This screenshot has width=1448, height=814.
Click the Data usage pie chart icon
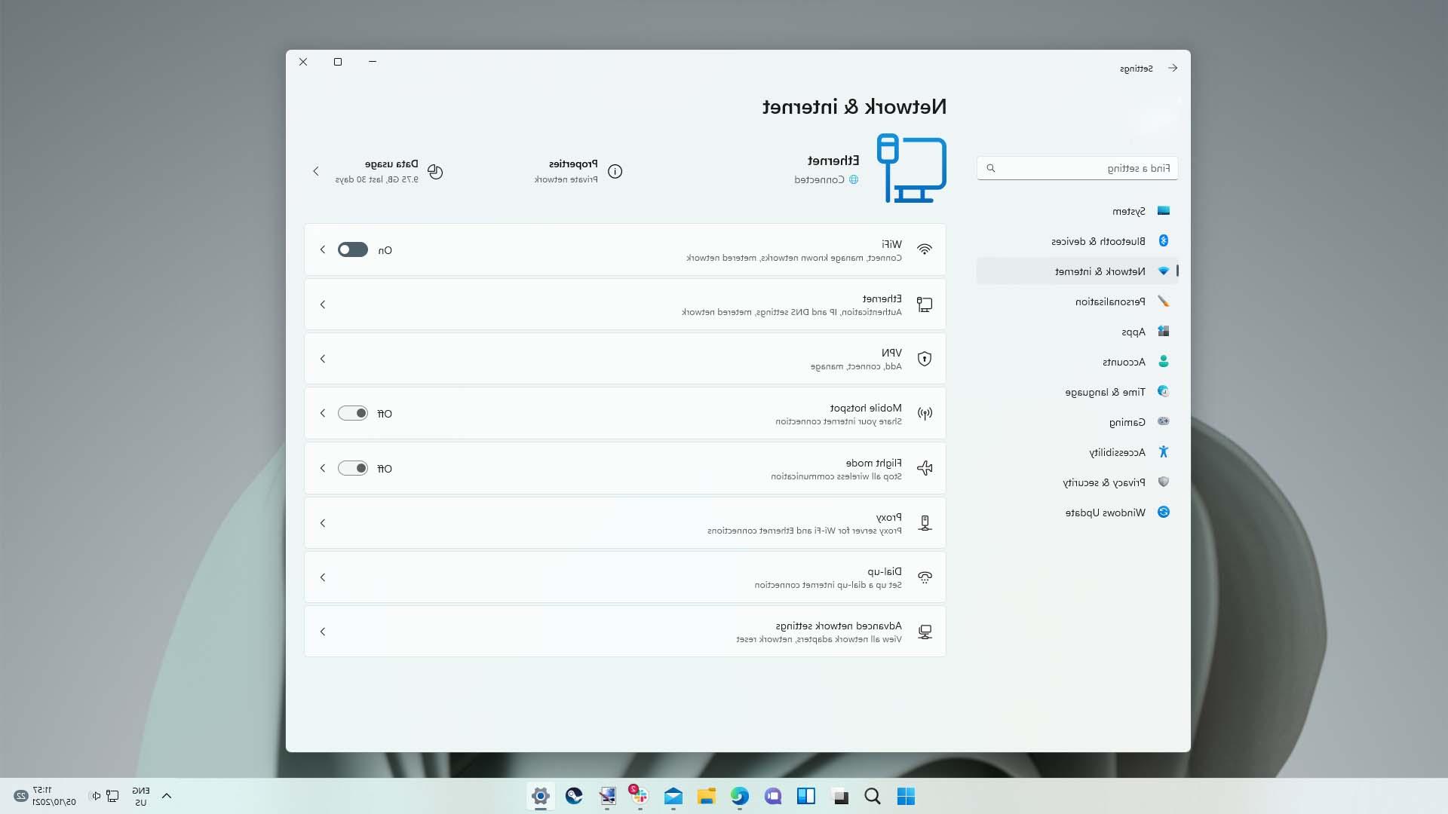436,171
